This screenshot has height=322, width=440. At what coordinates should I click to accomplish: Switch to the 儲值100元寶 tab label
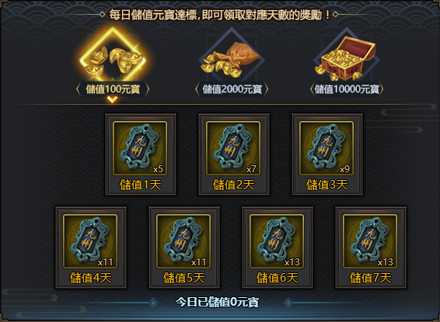pyautogui.click(x=113, y=89)
